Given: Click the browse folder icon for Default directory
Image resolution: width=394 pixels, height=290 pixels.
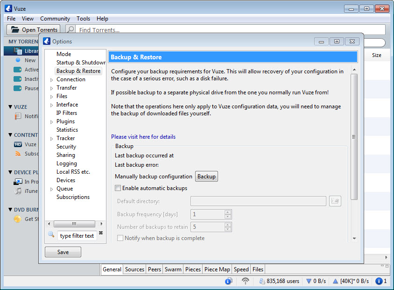Looking at the screenshot, I should click(x=335, y=201).
